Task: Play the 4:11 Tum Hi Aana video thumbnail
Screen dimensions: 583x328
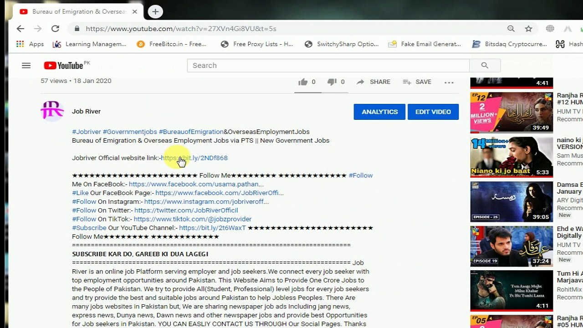Action: coord(511,291)
